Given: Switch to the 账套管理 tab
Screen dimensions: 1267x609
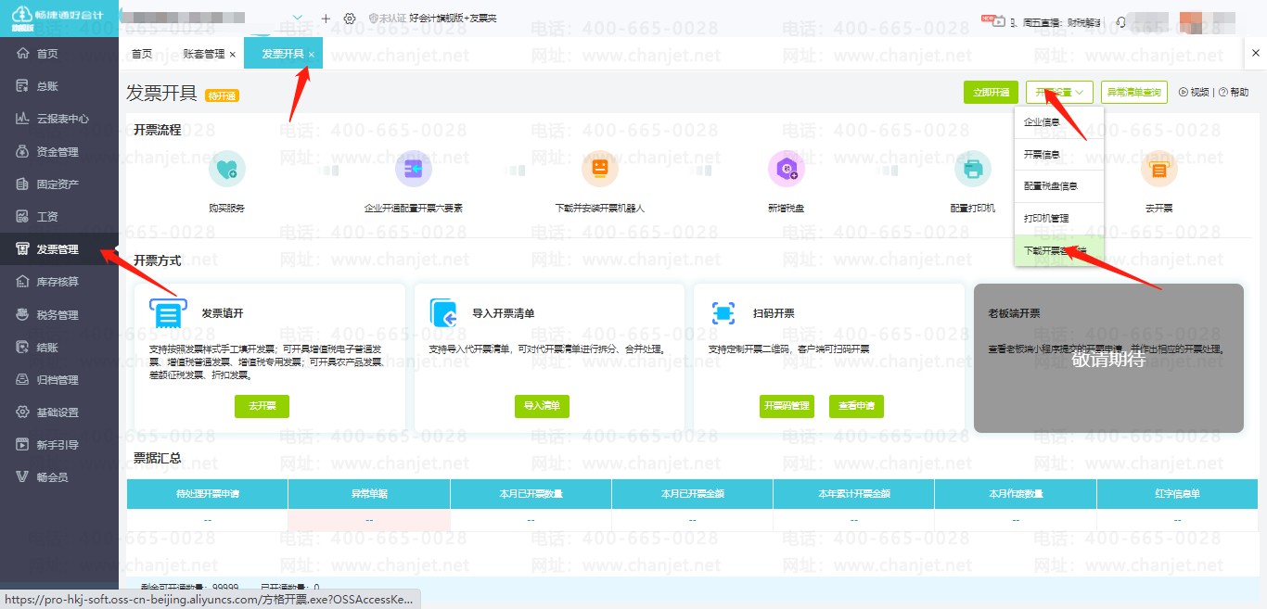Looking at the screenshot, I should [x=204, y=55].
